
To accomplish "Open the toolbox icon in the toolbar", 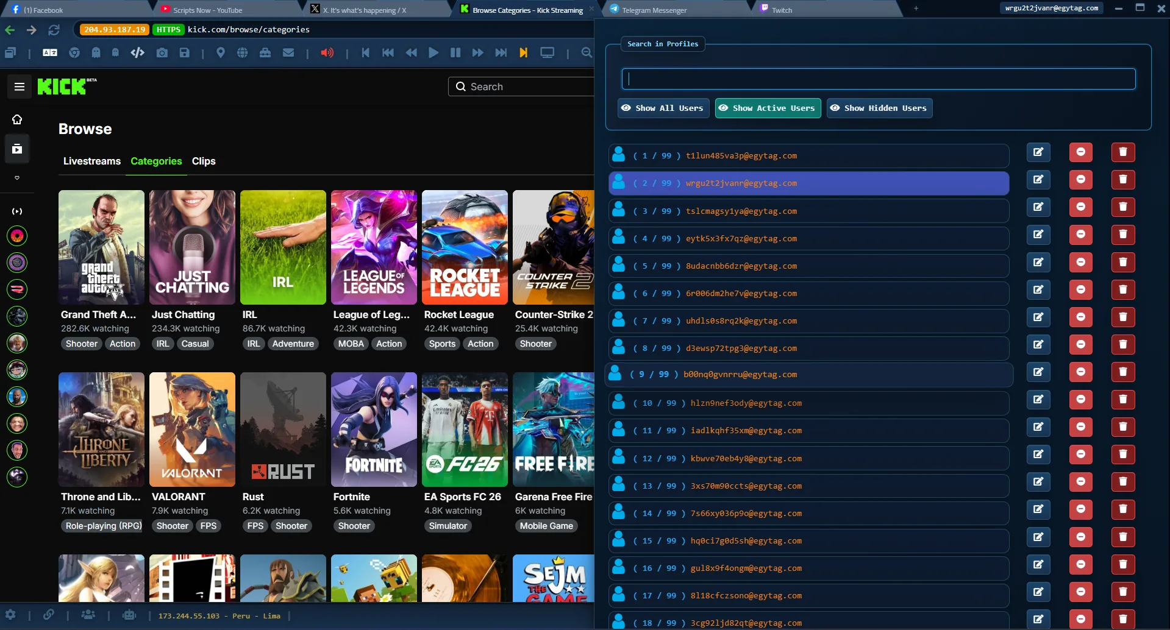I will coord(265,53).
